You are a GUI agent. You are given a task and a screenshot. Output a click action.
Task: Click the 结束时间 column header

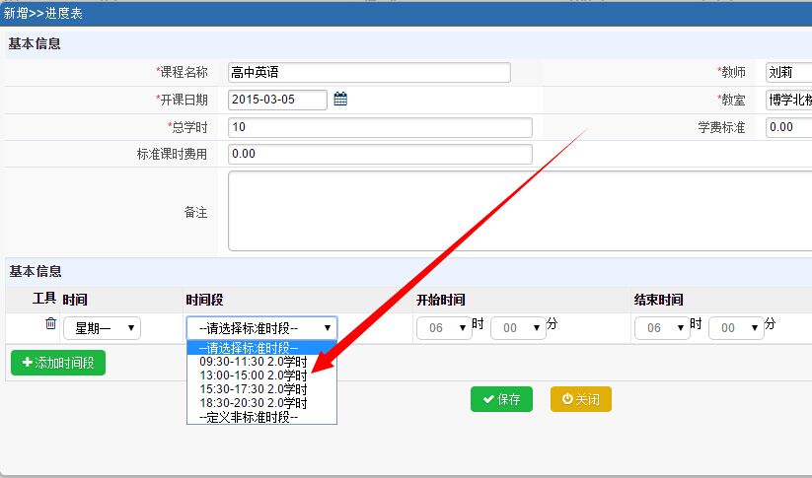pyautogui.click(x=659, y=300)
